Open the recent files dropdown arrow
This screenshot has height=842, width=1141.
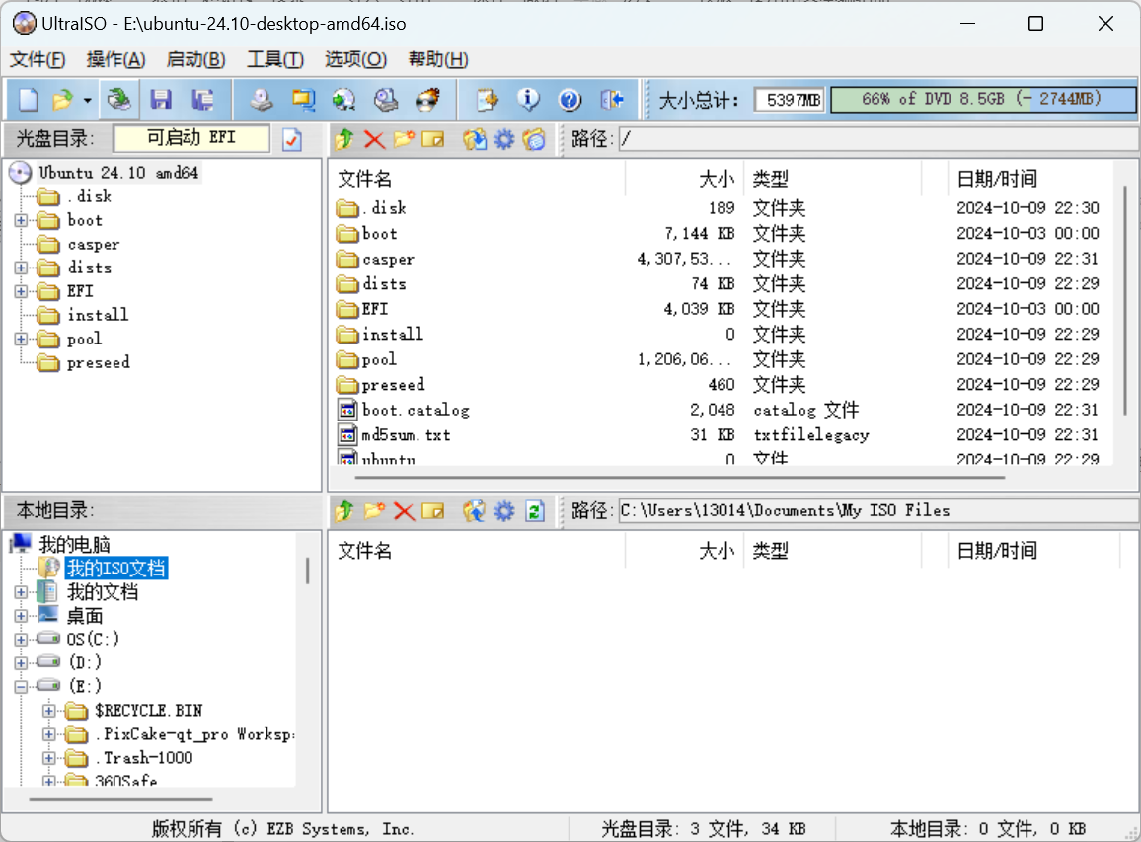(87, 100)
